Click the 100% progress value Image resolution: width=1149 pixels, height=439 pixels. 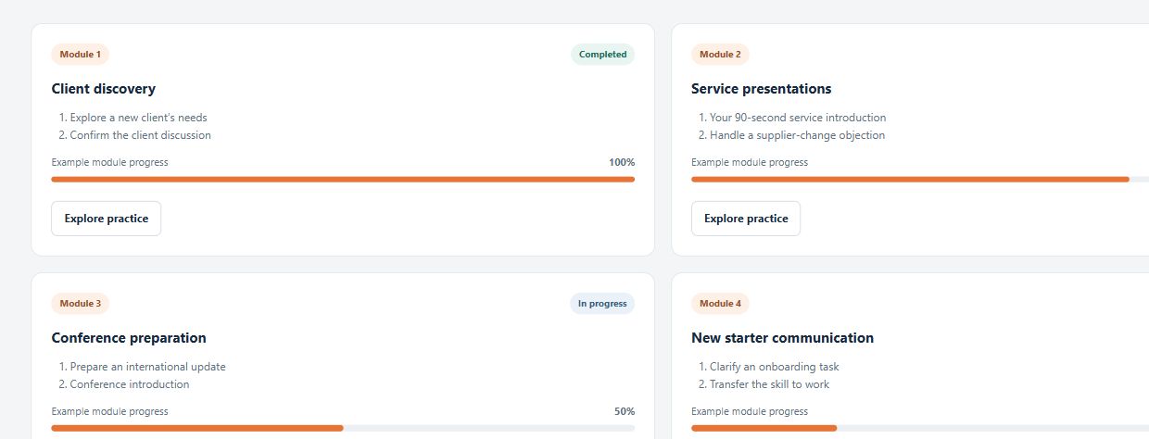coord(622,162)
